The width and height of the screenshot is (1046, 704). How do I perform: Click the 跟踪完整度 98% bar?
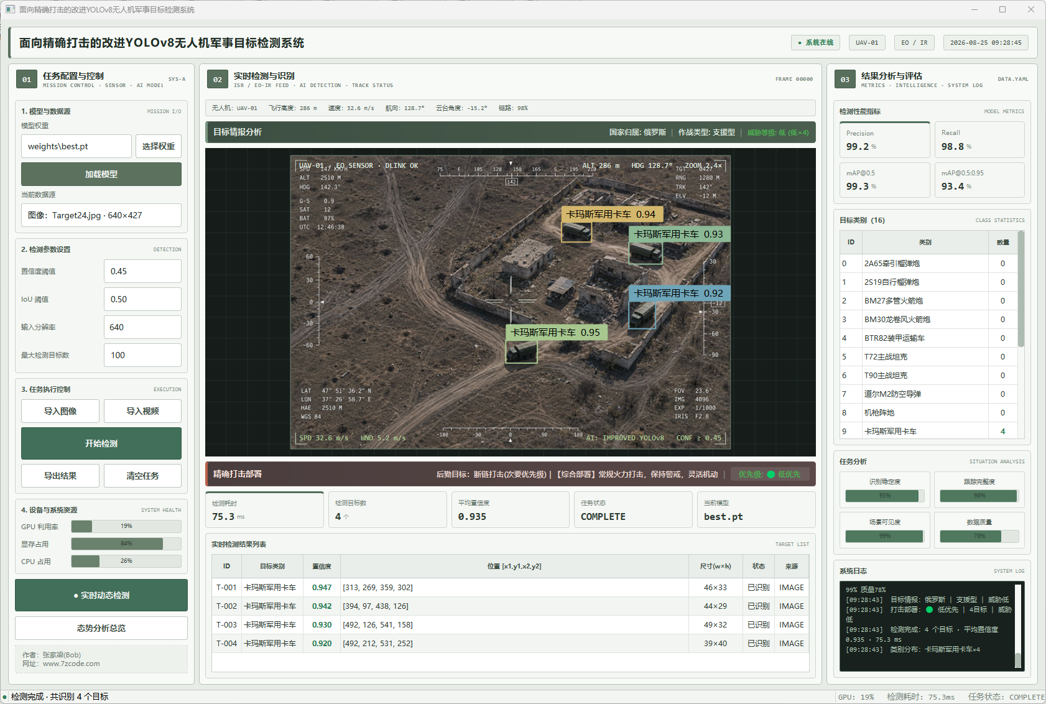pyautogui.click(x=979, y=496)
